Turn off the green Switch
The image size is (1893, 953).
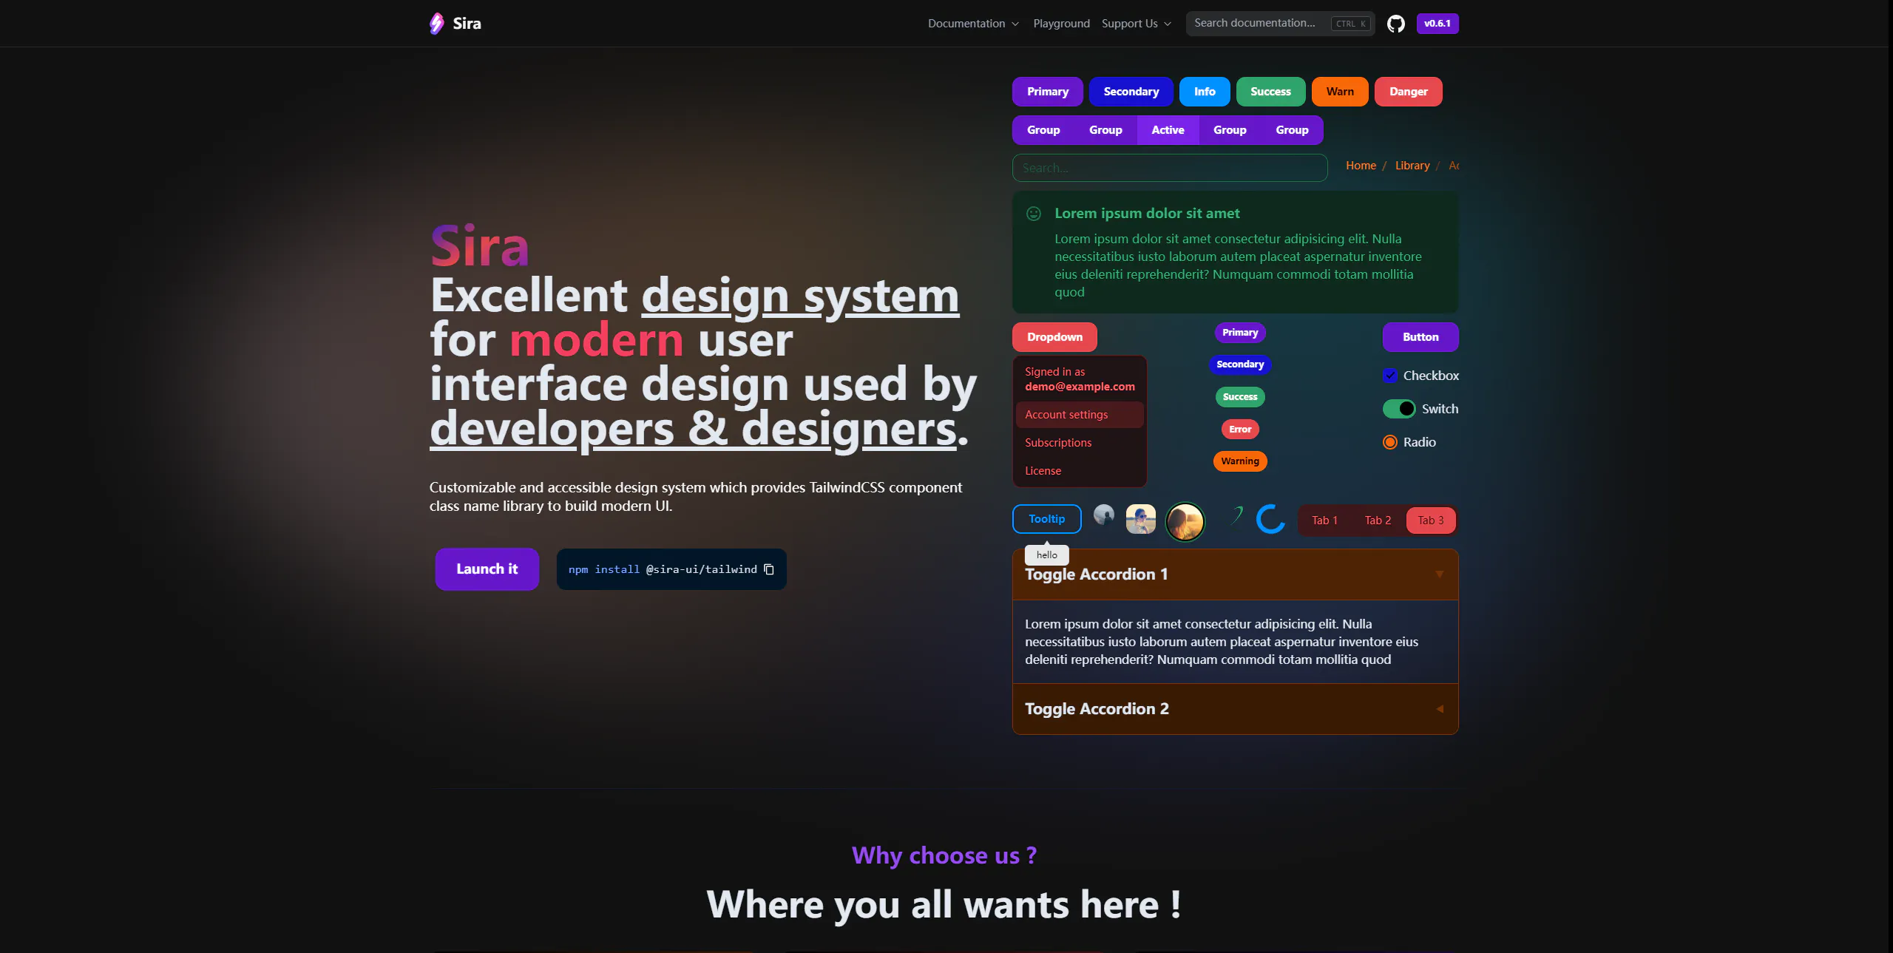(x=1399, y=409)
